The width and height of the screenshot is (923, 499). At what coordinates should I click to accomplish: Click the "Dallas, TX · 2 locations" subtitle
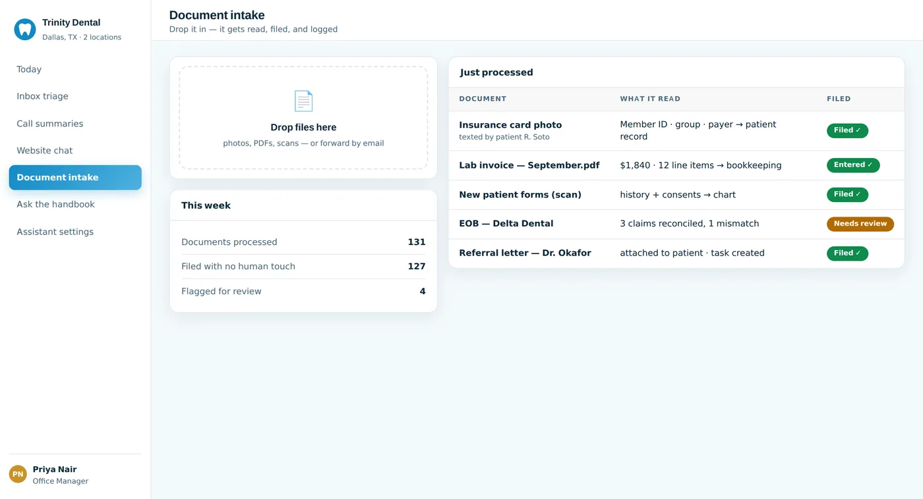tap(82, 38)
